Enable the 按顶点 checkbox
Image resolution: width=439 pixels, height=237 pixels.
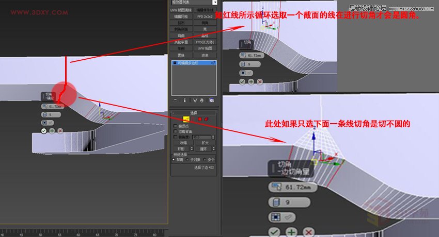point(176,126)
